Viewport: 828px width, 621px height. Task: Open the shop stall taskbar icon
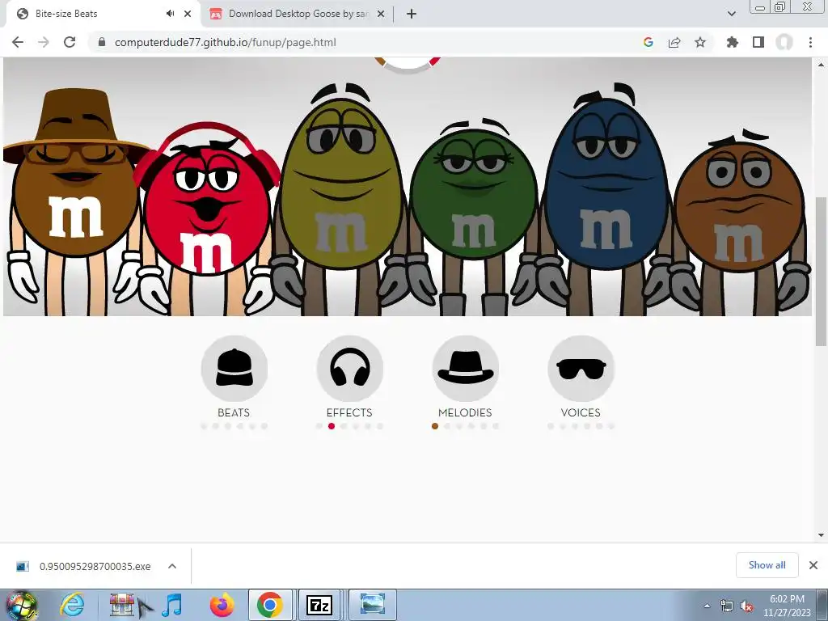[122, 605]
